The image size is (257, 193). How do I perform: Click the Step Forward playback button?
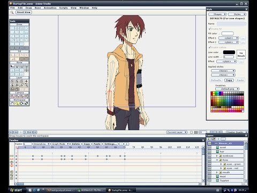tap(30, 132)
